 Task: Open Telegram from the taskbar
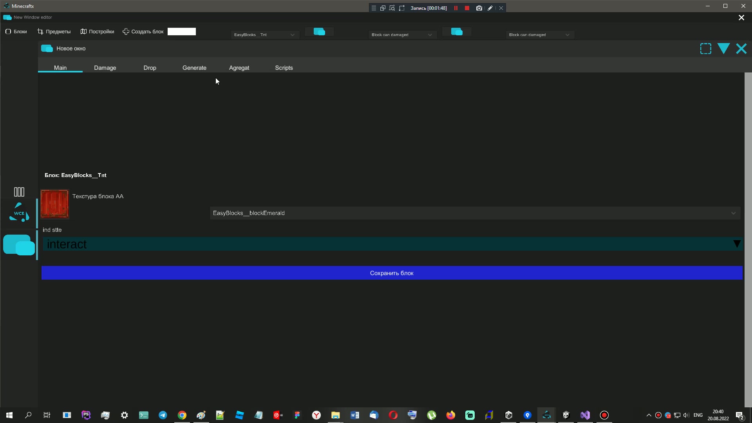click(163, 415)
